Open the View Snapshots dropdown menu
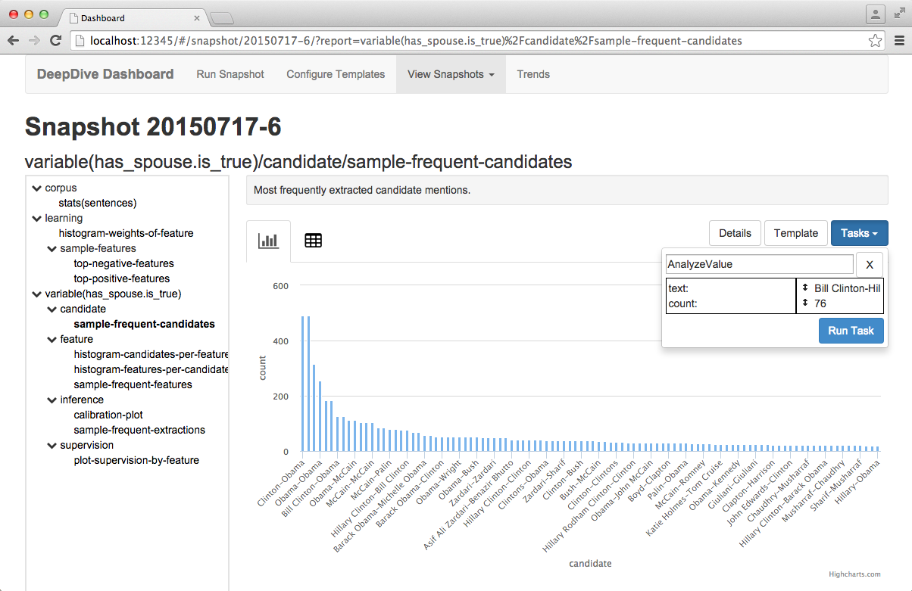The height and width of the screenshot is (591, 912). pyautogui.click(x=451, y=74)
